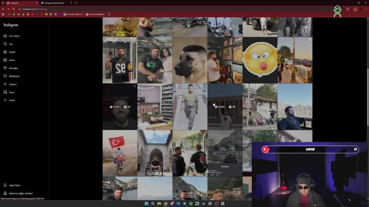Go to Profil page
Viewport: 369px width, 207px height.
(9, 100)
